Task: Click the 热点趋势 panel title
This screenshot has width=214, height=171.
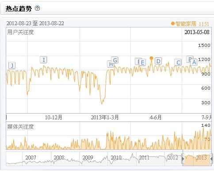Action: coord(19,8)
